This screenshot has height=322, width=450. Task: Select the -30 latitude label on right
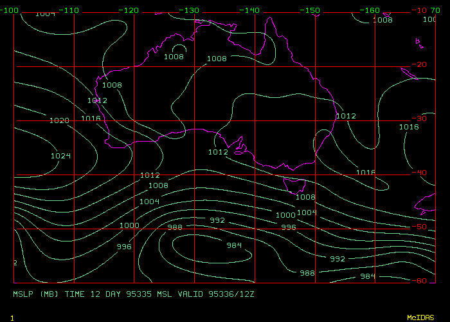420,118
